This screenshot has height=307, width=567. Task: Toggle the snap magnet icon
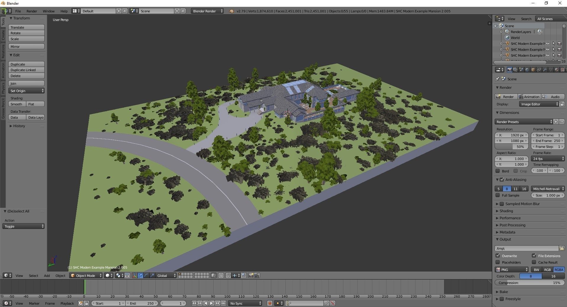228,275
